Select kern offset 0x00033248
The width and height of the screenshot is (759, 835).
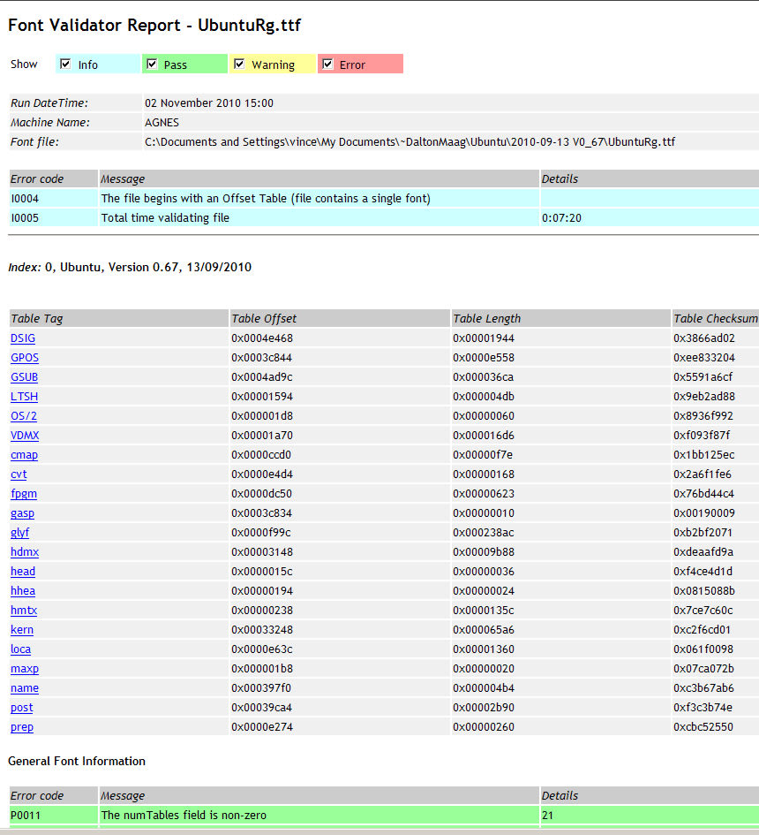pyautogui.click(x=262, y=629)
